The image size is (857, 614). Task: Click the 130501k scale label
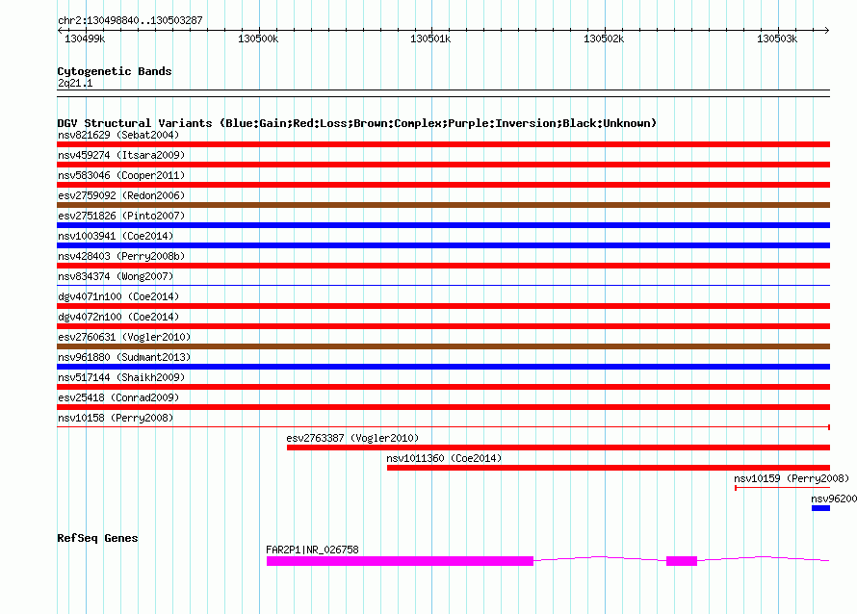click(430, 38)
